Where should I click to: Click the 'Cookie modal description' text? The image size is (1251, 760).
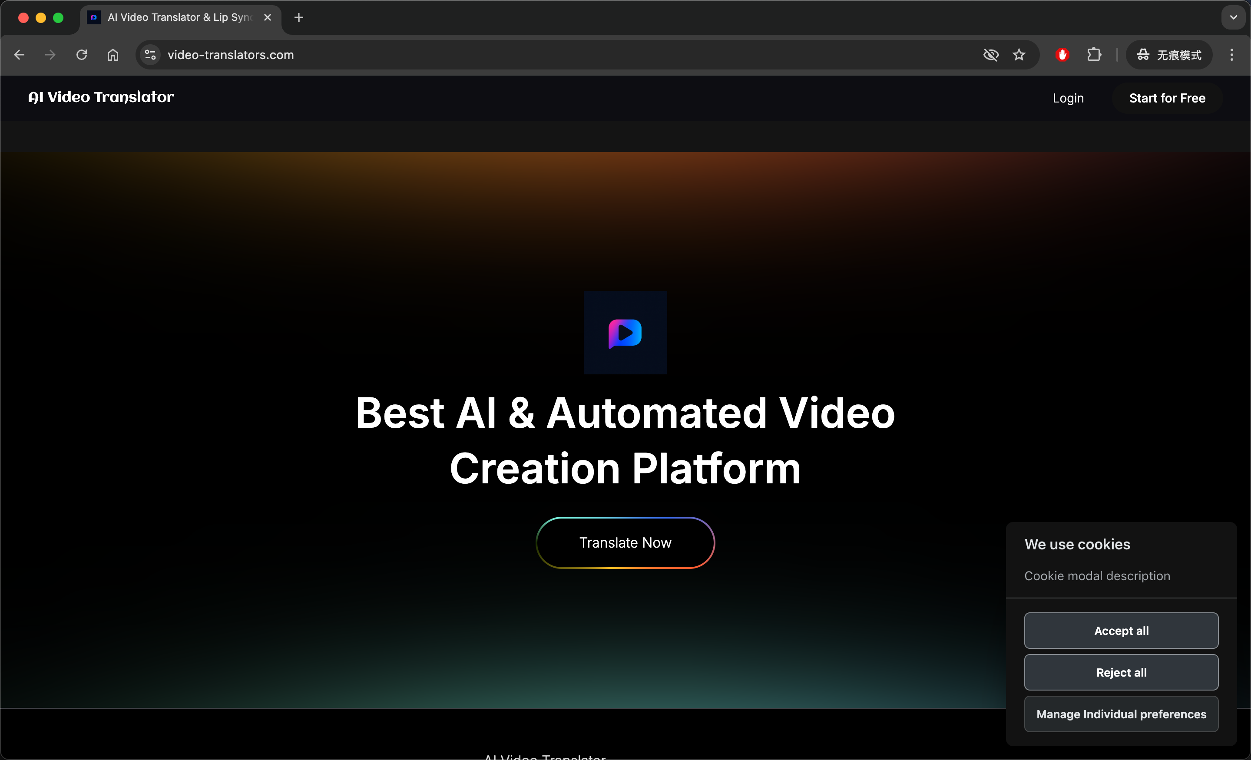pos(1097,576)
